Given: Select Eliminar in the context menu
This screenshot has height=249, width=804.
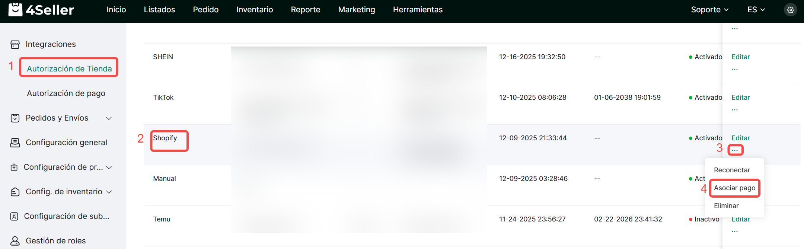Looking at the screenshot, I should click(726, 206).
